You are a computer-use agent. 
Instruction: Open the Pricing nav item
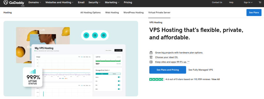pyautogui.click(x=128, y=3)
